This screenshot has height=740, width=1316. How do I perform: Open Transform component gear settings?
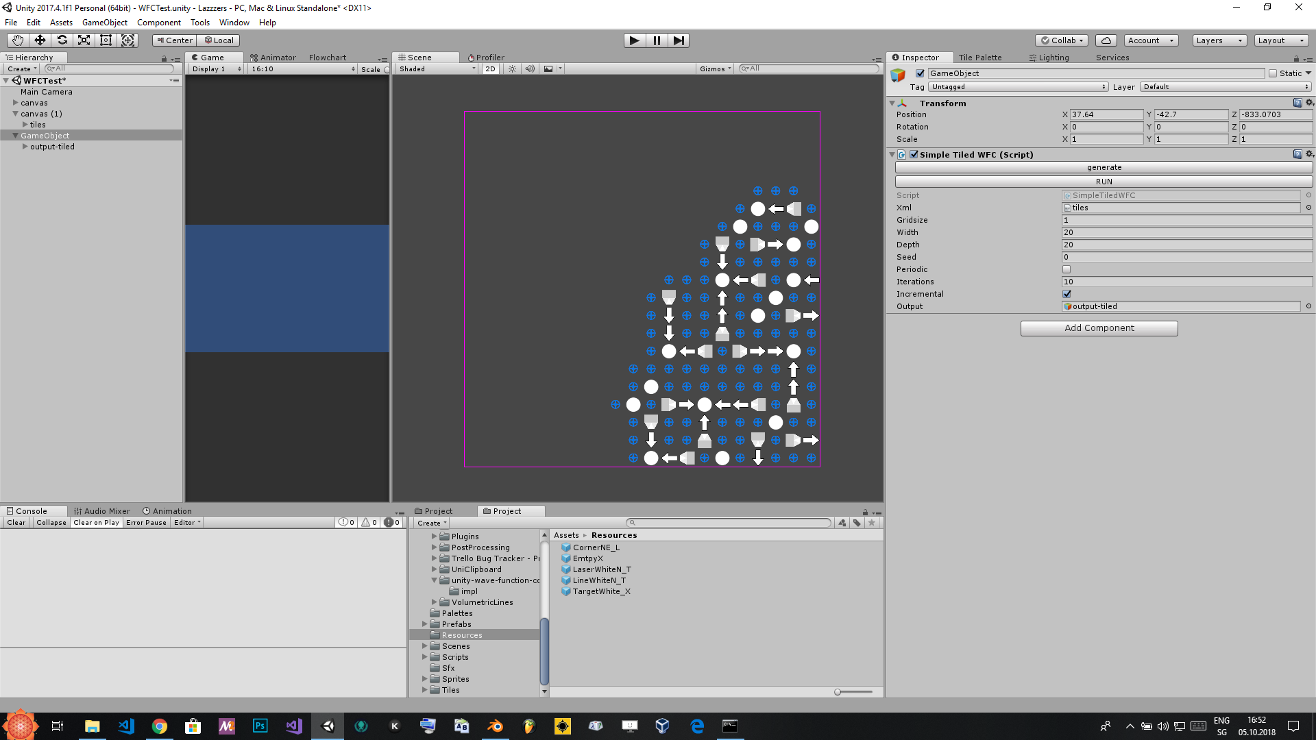point(1309,103)
